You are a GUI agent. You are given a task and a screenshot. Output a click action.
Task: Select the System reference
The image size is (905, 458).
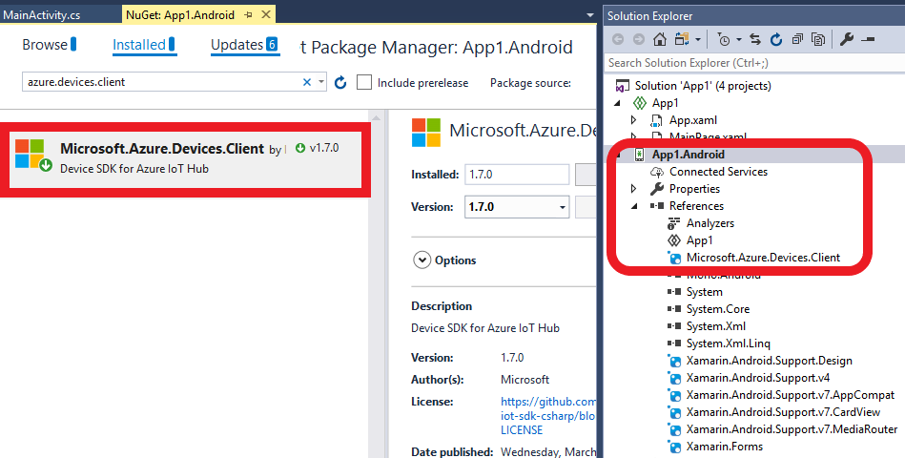(704, 292)
